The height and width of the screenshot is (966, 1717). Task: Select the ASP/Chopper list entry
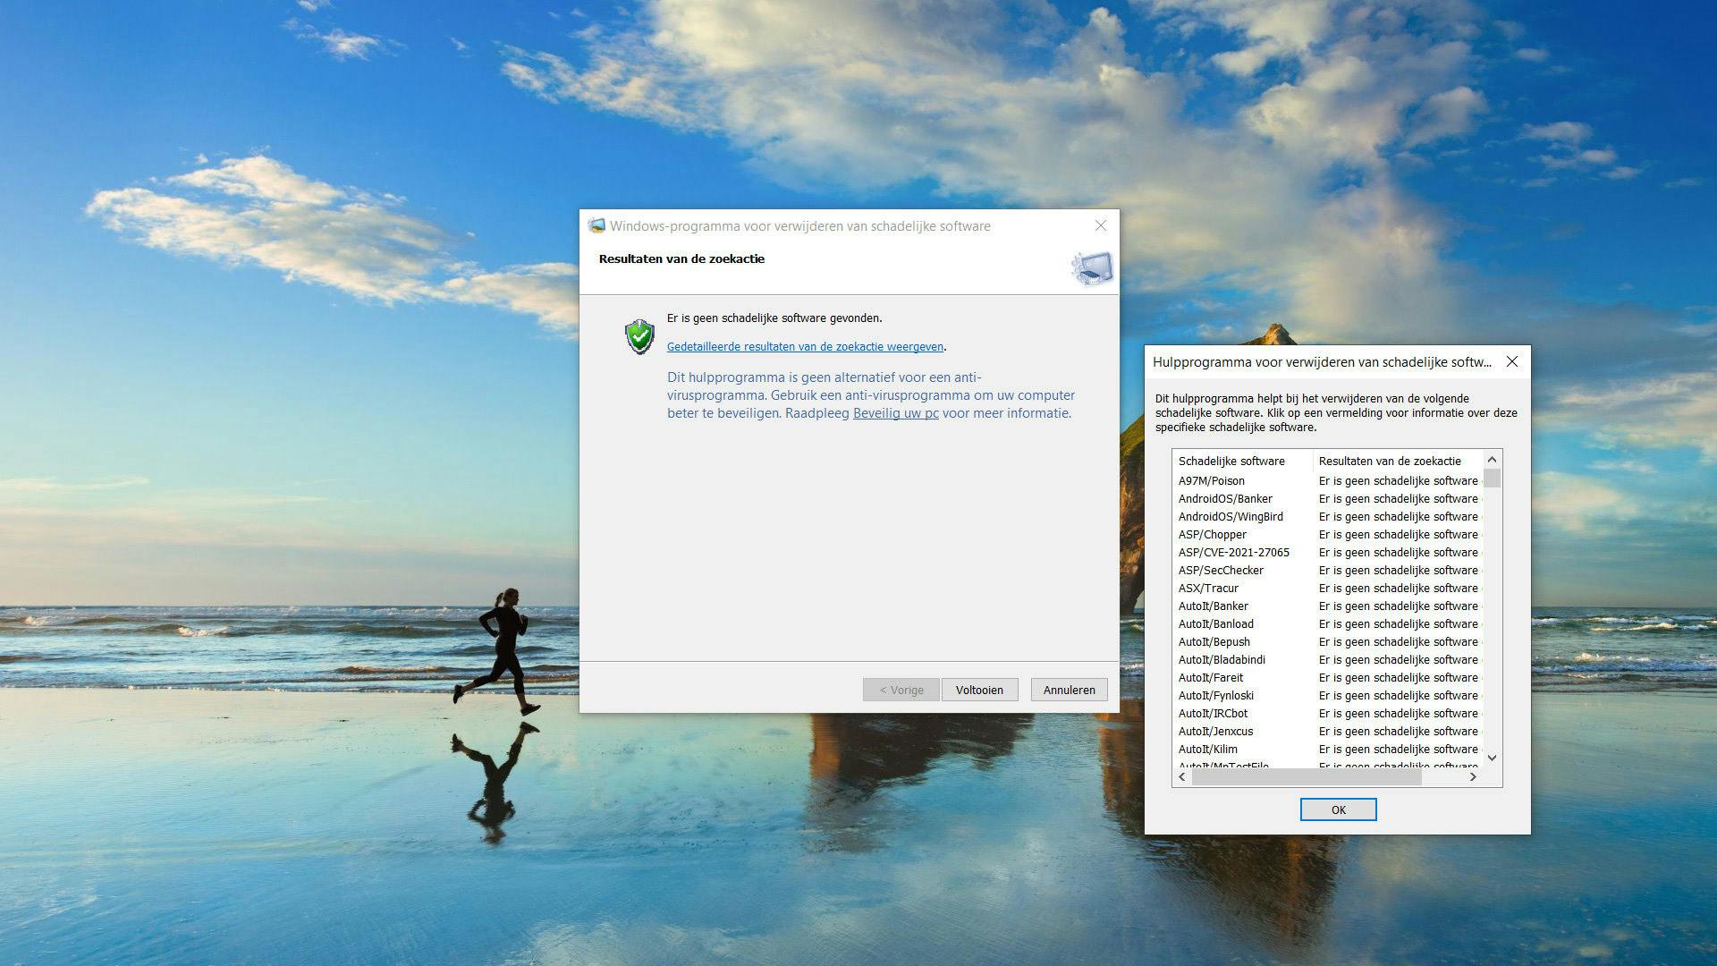pos(1212,535)
